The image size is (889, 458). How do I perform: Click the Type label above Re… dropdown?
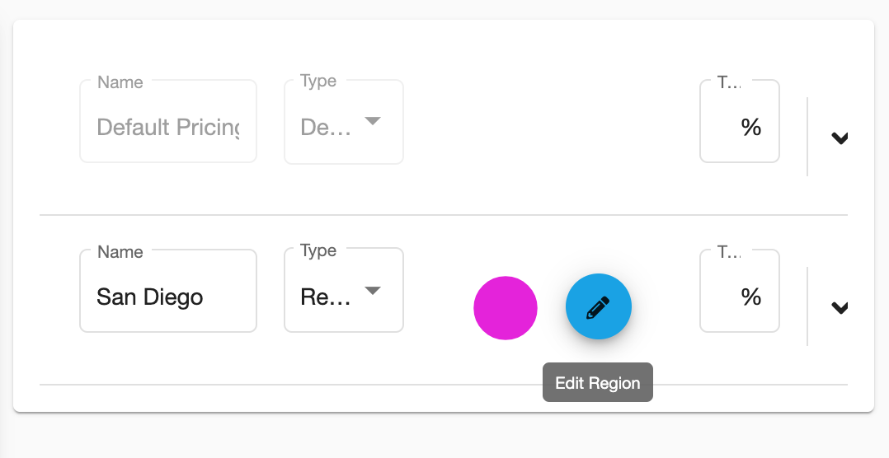(318, 250)
